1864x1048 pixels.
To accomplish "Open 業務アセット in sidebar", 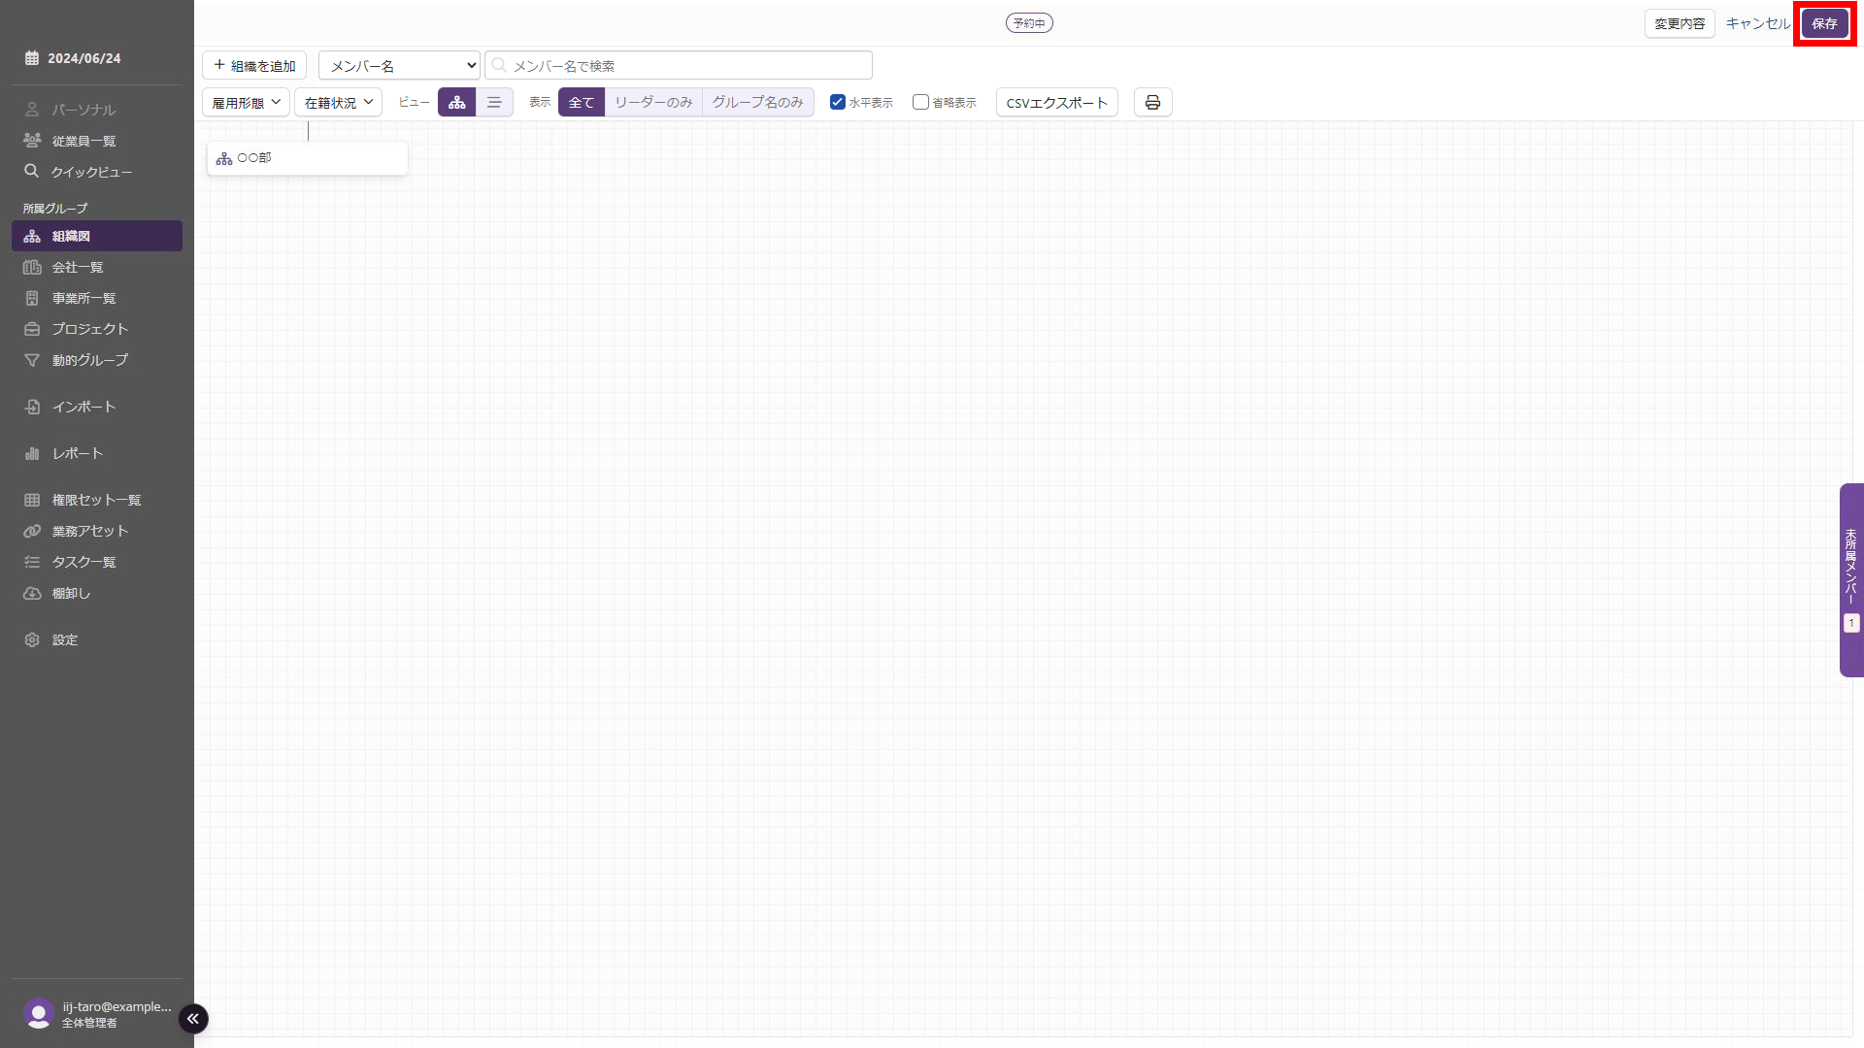I will (x=97, y=531).
